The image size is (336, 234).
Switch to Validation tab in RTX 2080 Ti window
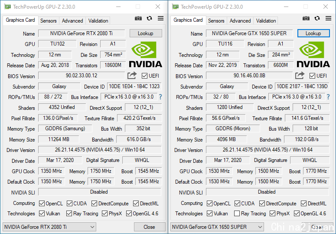coord(98,21)
